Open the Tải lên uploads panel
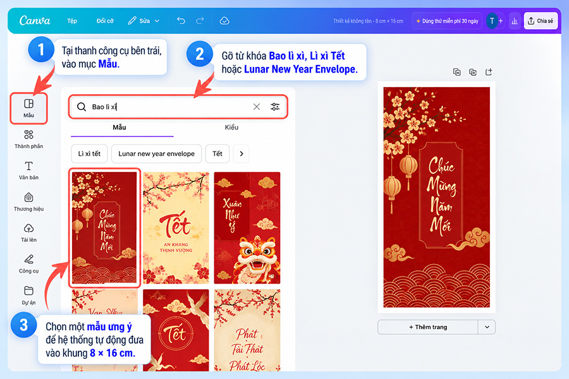Viewport: 569px width, 379px height. click(x=28, y=233)
